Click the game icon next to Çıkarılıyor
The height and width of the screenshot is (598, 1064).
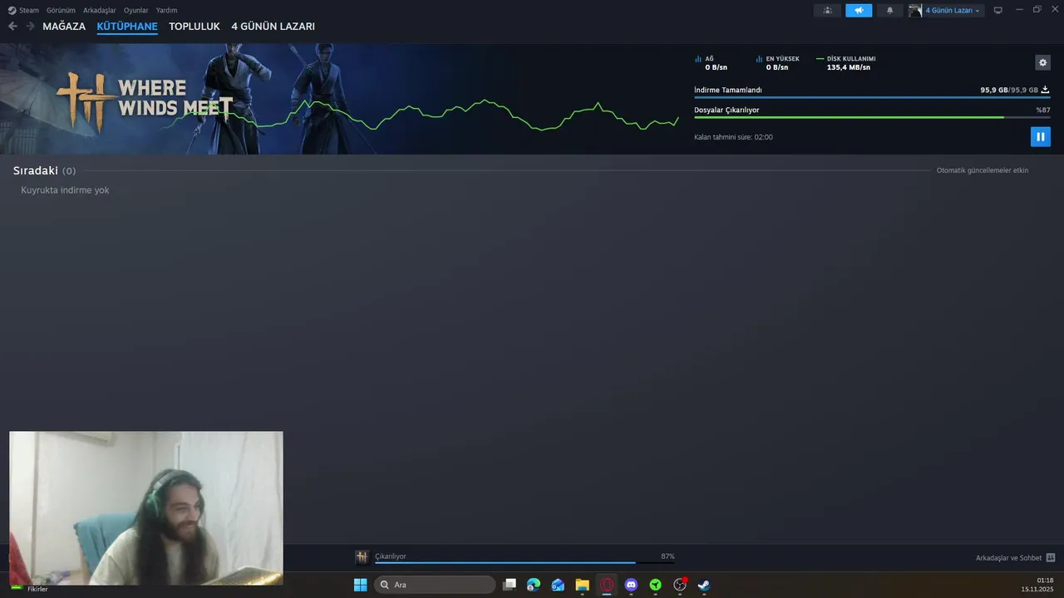(362, 557)
